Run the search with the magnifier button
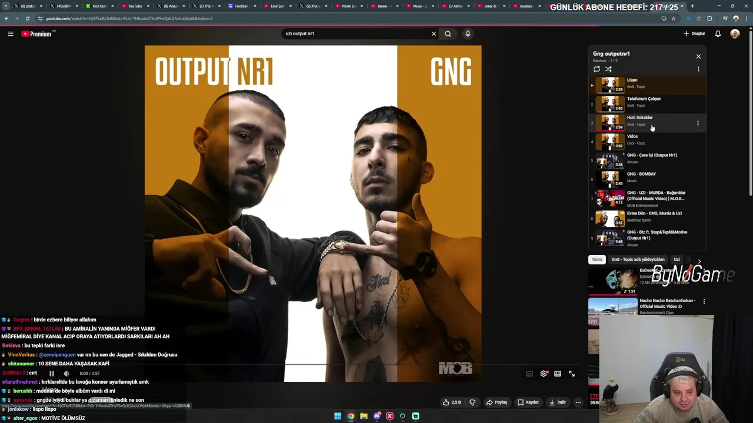The image size is (753, 423). [x=448, y=34]
